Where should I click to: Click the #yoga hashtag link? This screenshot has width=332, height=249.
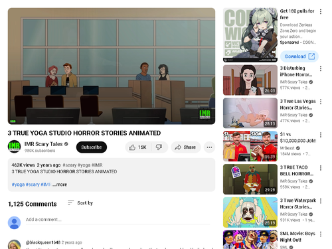[18, 185]
